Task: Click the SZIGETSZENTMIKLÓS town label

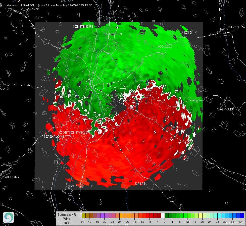Action: (x=74, y=133)
